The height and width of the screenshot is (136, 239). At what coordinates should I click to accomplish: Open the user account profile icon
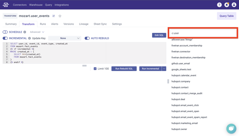(x=234, y=5)
